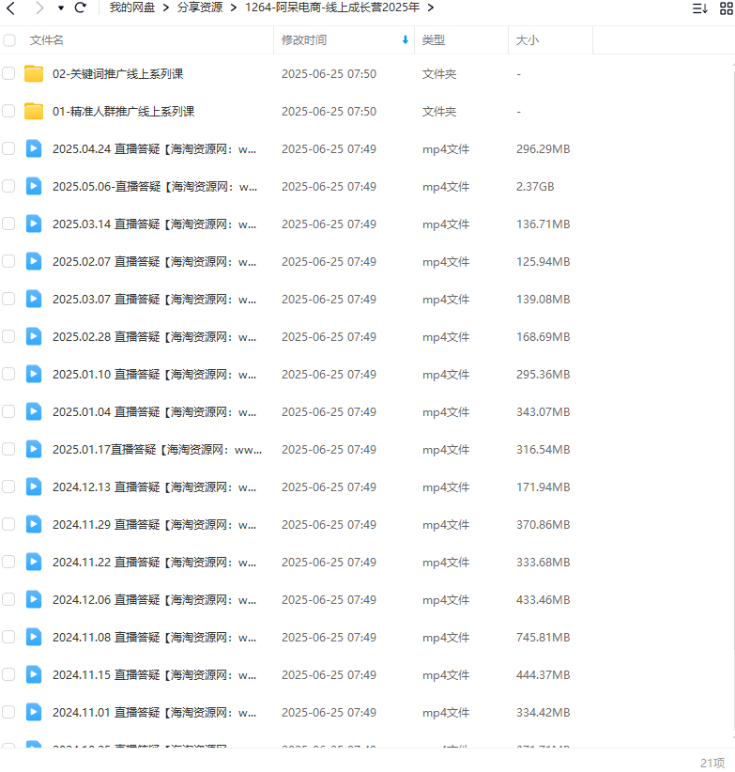This screenshot has height=772, width=735.
Task: Tick the checkbox for 01-精准人群推广线上系列课
Action: 8,111
